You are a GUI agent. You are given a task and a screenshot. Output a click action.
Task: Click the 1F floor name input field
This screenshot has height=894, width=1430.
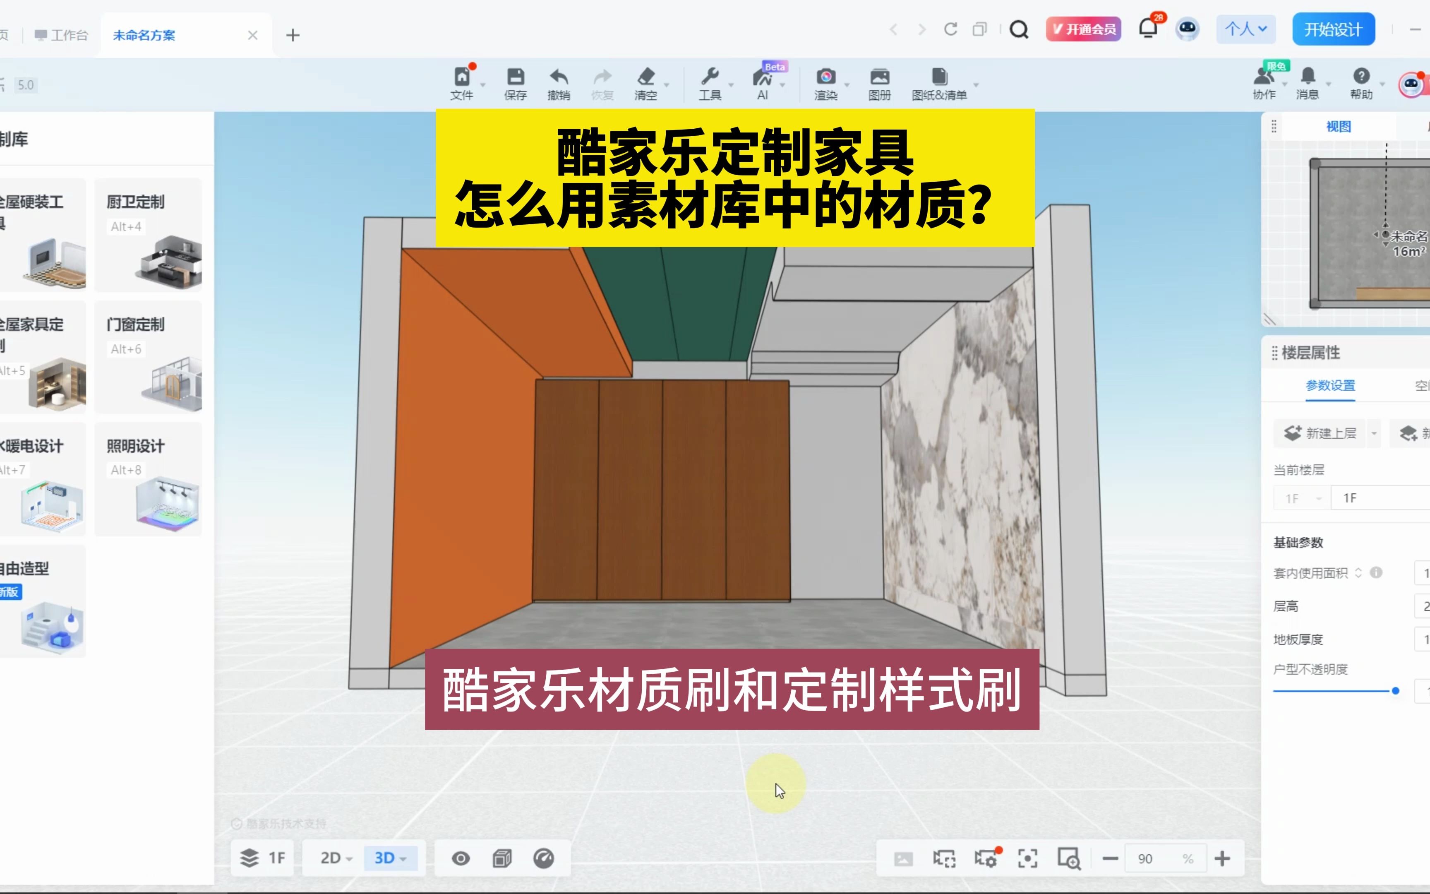(1380, 498)
